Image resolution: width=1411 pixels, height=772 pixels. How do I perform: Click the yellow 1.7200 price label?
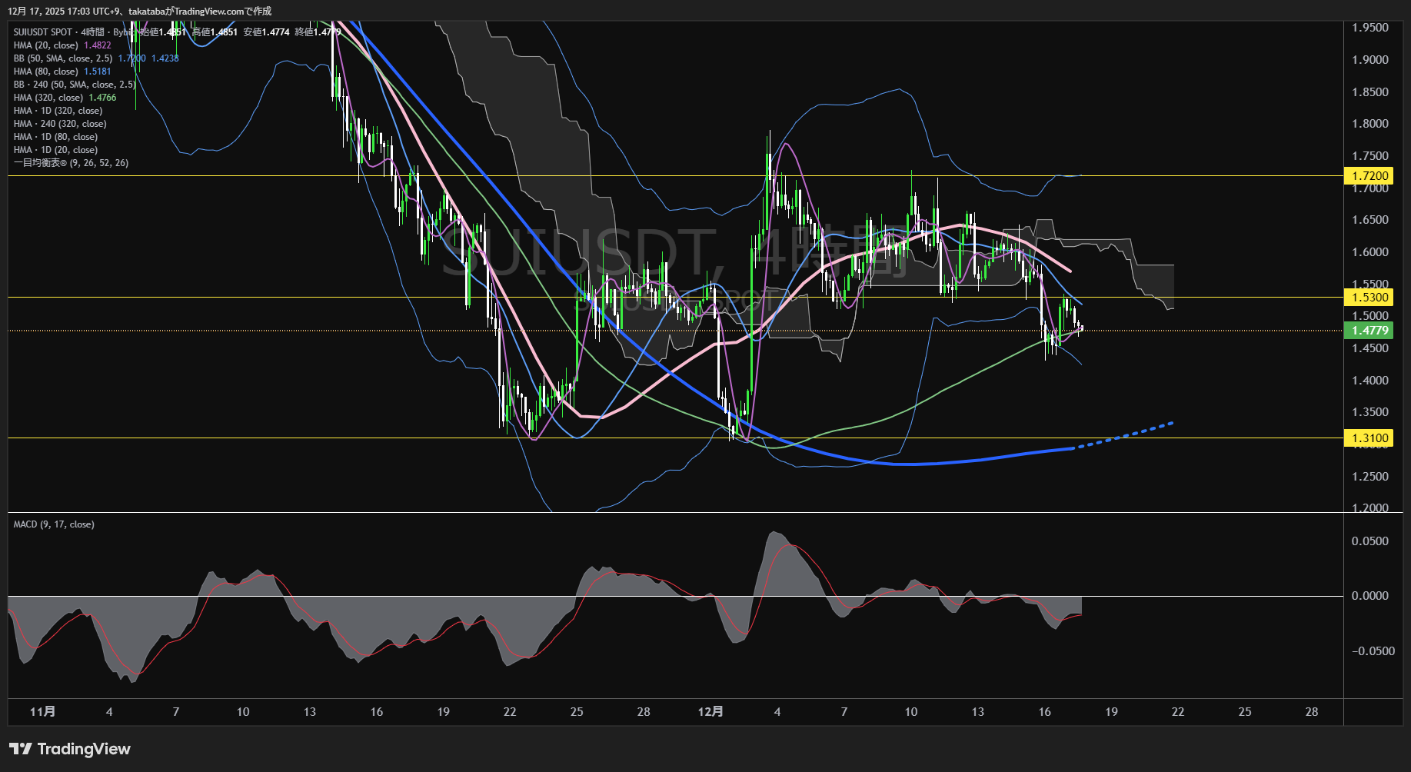(x=1369, y=176)
